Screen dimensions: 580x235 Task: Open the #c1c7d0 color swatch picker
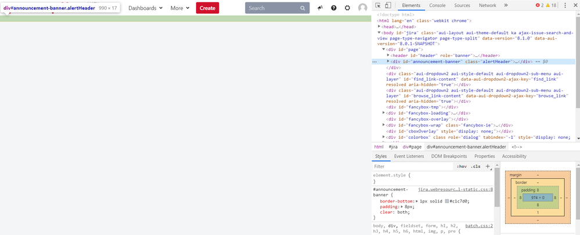[x=447, y=201]
